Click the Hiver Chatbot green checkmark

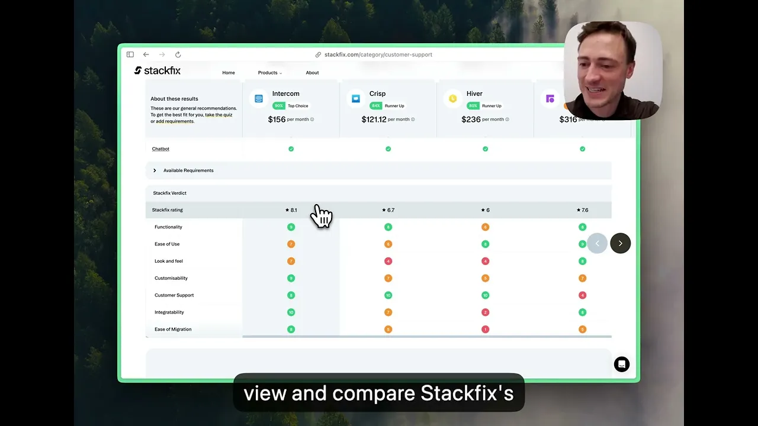click(485, 149)
